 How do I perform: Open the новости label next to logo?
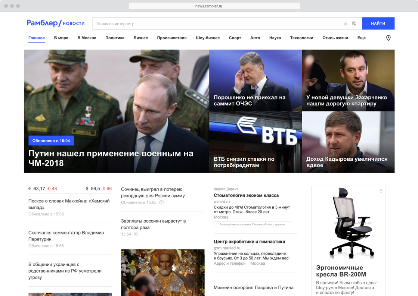[x=74, y=23]
